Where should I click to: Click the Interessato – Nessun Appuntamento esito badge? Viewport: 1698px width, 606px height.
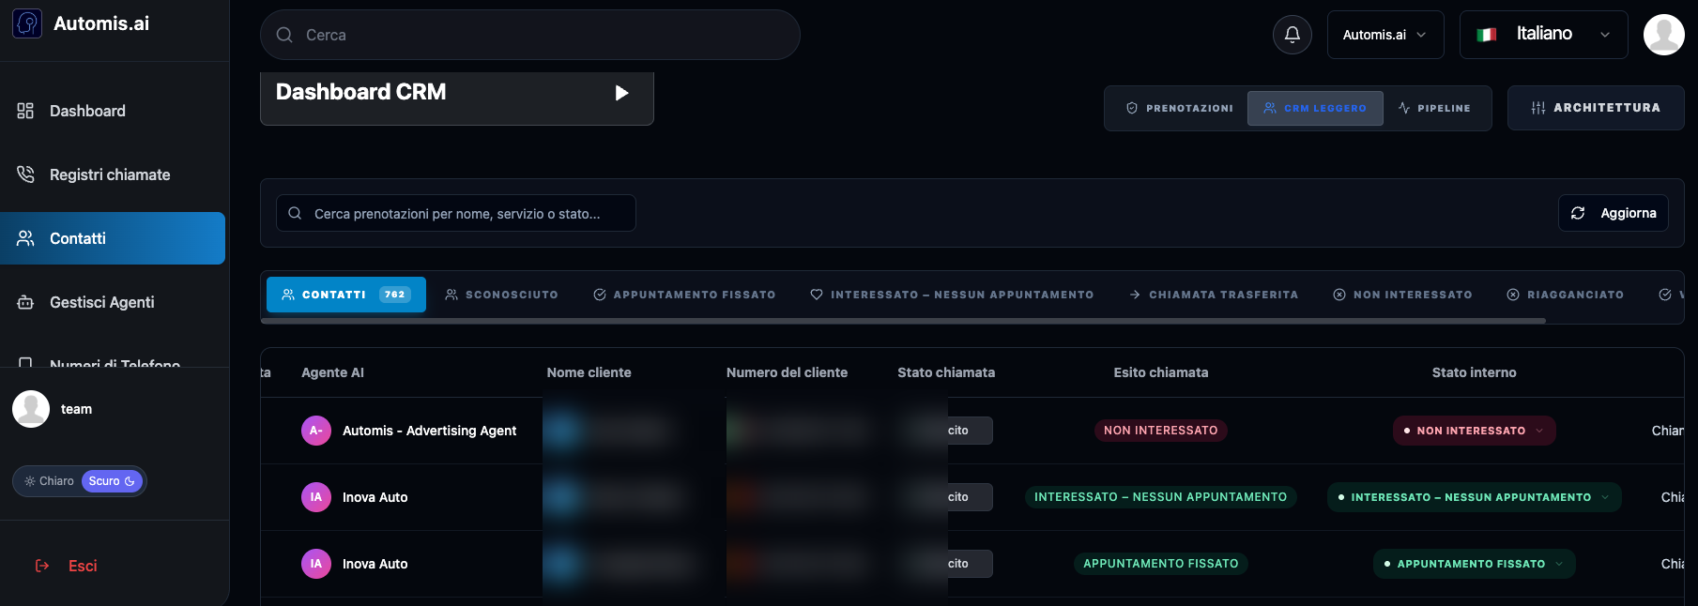(1161, 497)
